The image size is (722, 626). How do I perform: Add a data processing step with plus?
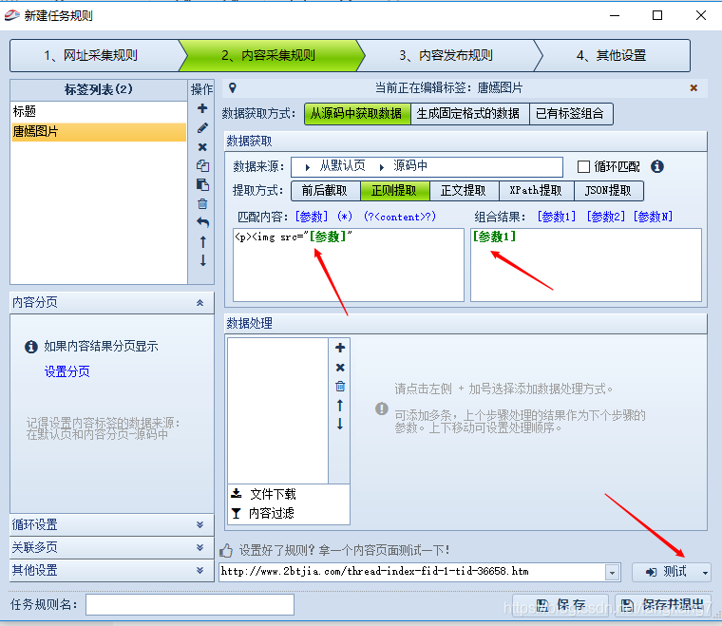pos(340,348)
